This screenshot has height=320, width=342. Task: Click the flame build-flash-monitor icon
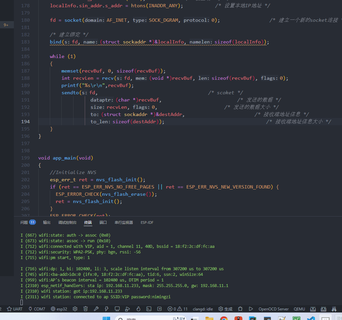139,309
